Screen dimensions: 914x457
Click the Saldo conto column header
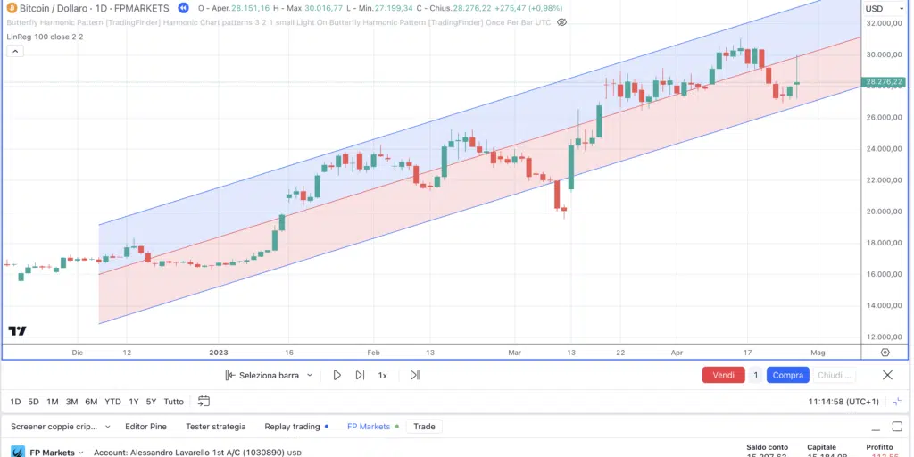pyautogui.click(x=767, y=447)
